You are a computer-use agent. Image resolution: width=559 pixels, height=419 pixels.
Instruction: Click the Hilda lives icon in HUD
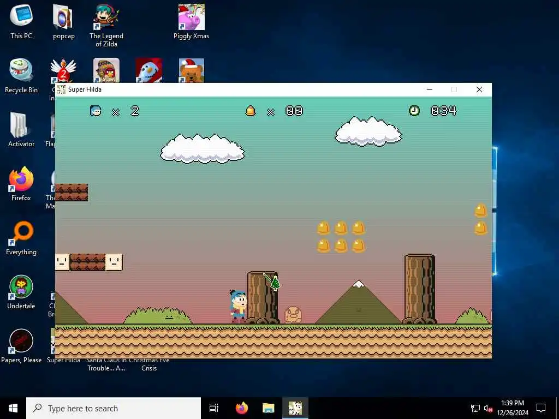point(96,111)
